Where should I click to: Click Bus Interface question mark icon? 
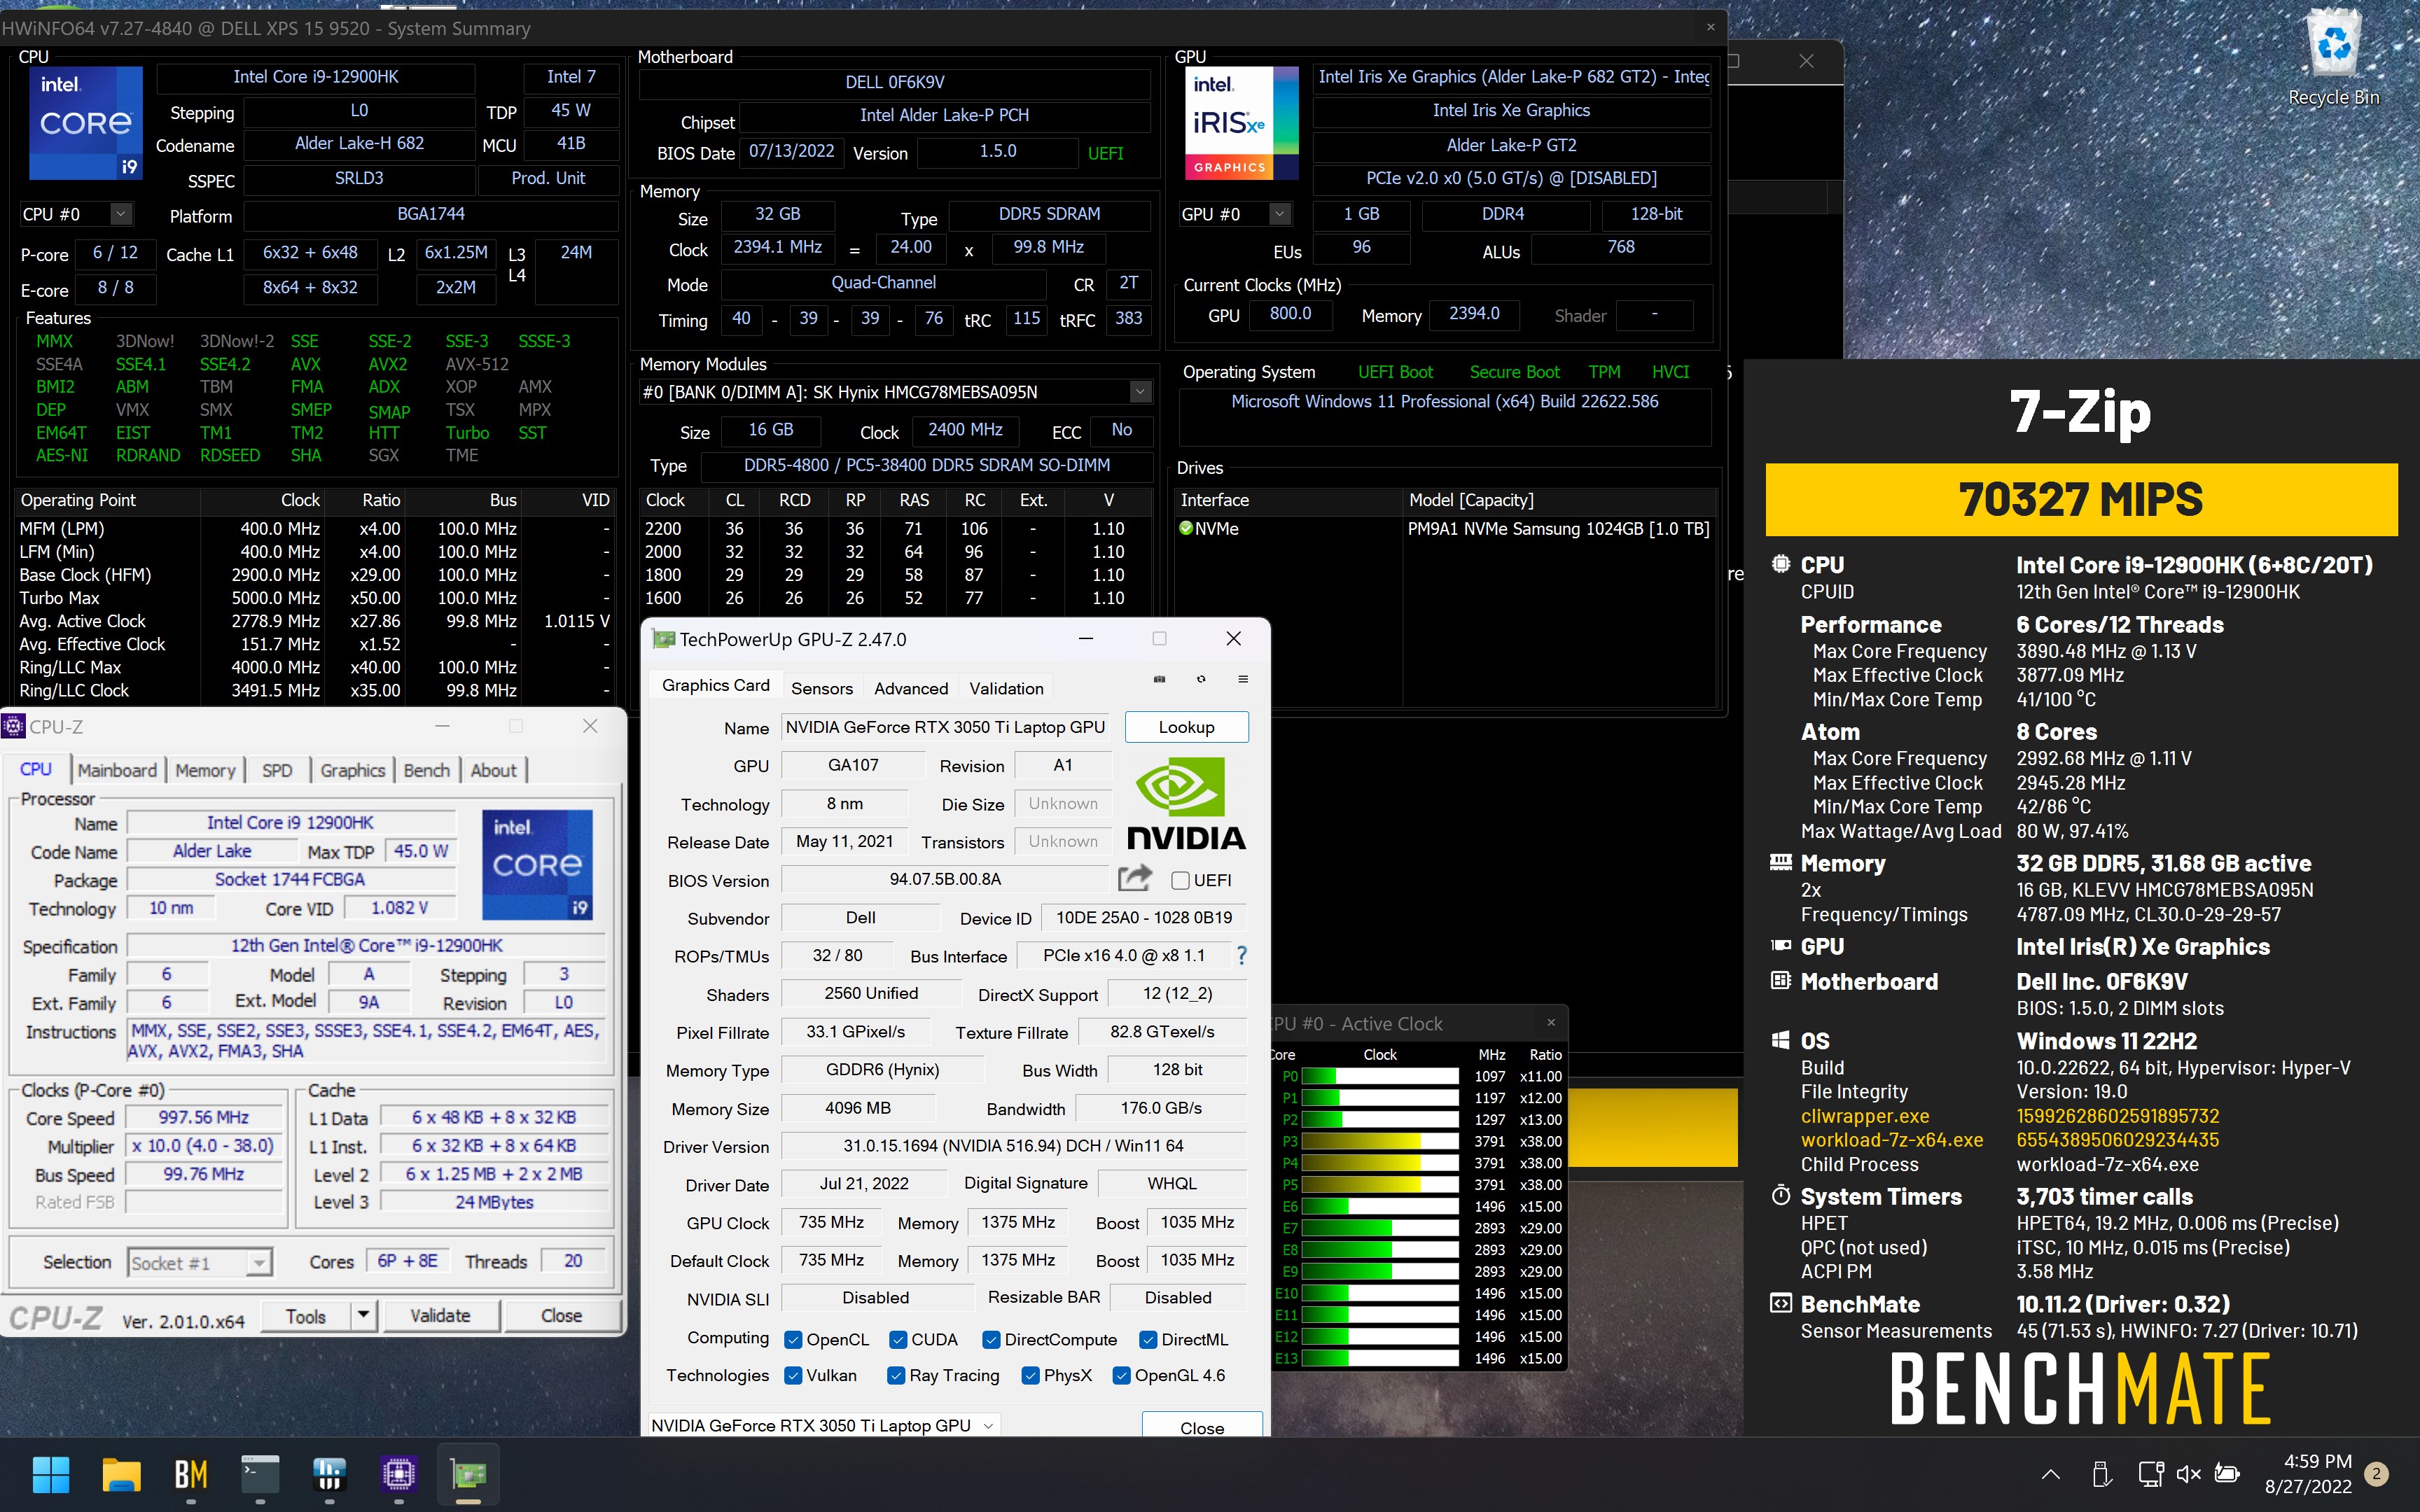pos(1241,955)
